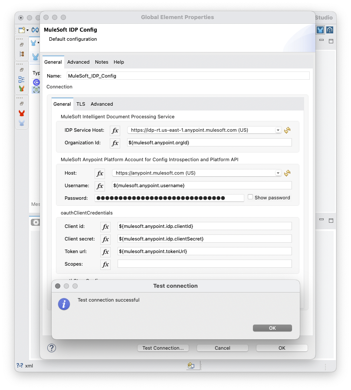The image size is (351, 390).
Task: Open the TLS connection tab
Action: click(x=81, y=104)
